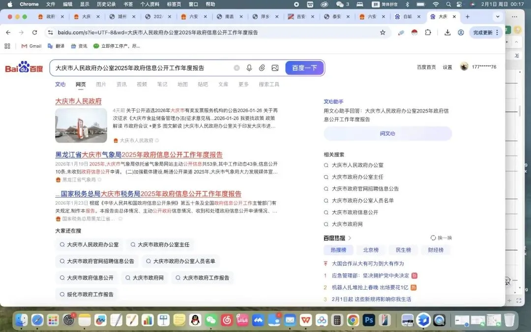Select the 北京榜 hot list tab

click(x=371, y=250)
